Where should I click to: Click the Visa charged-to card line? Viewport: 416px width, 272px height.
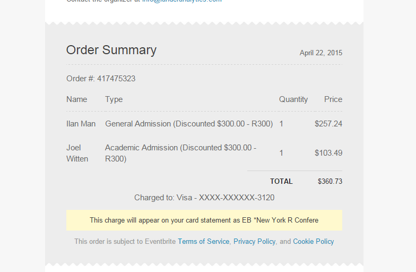[204, 198]
